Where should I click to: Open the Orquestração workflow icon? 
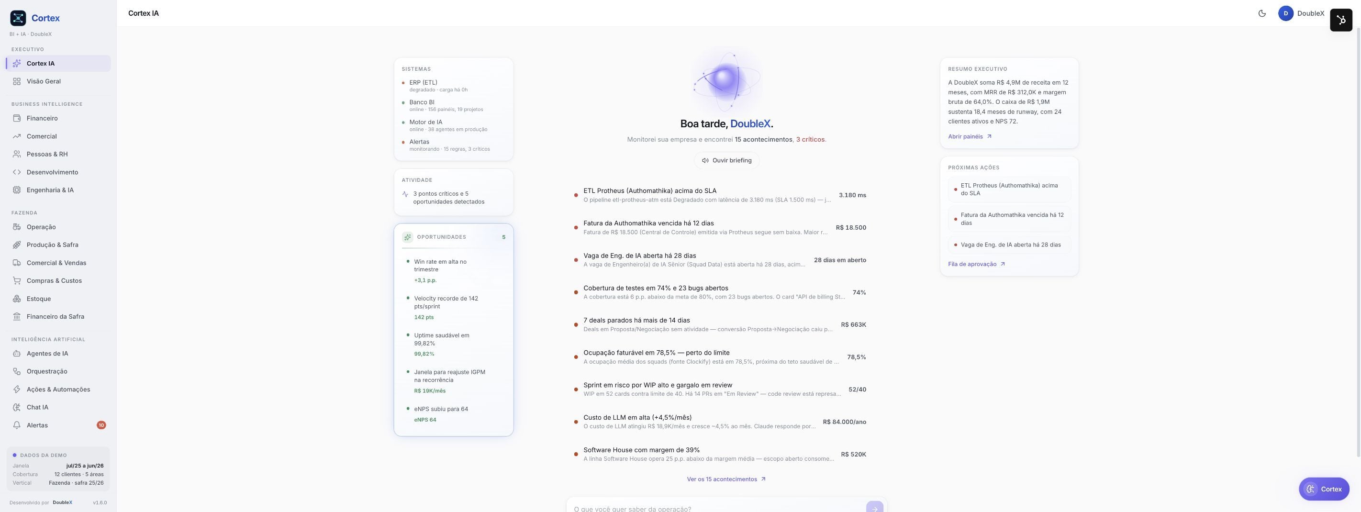17,372
